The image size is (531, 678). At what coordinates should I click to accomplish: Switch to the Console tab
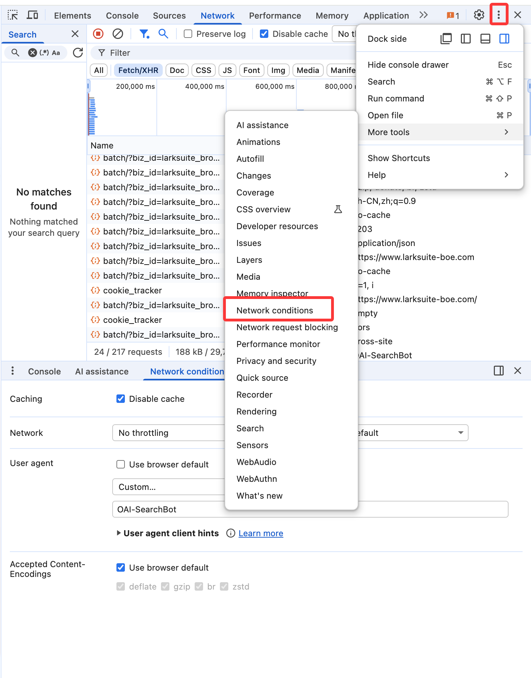point(122,15)
